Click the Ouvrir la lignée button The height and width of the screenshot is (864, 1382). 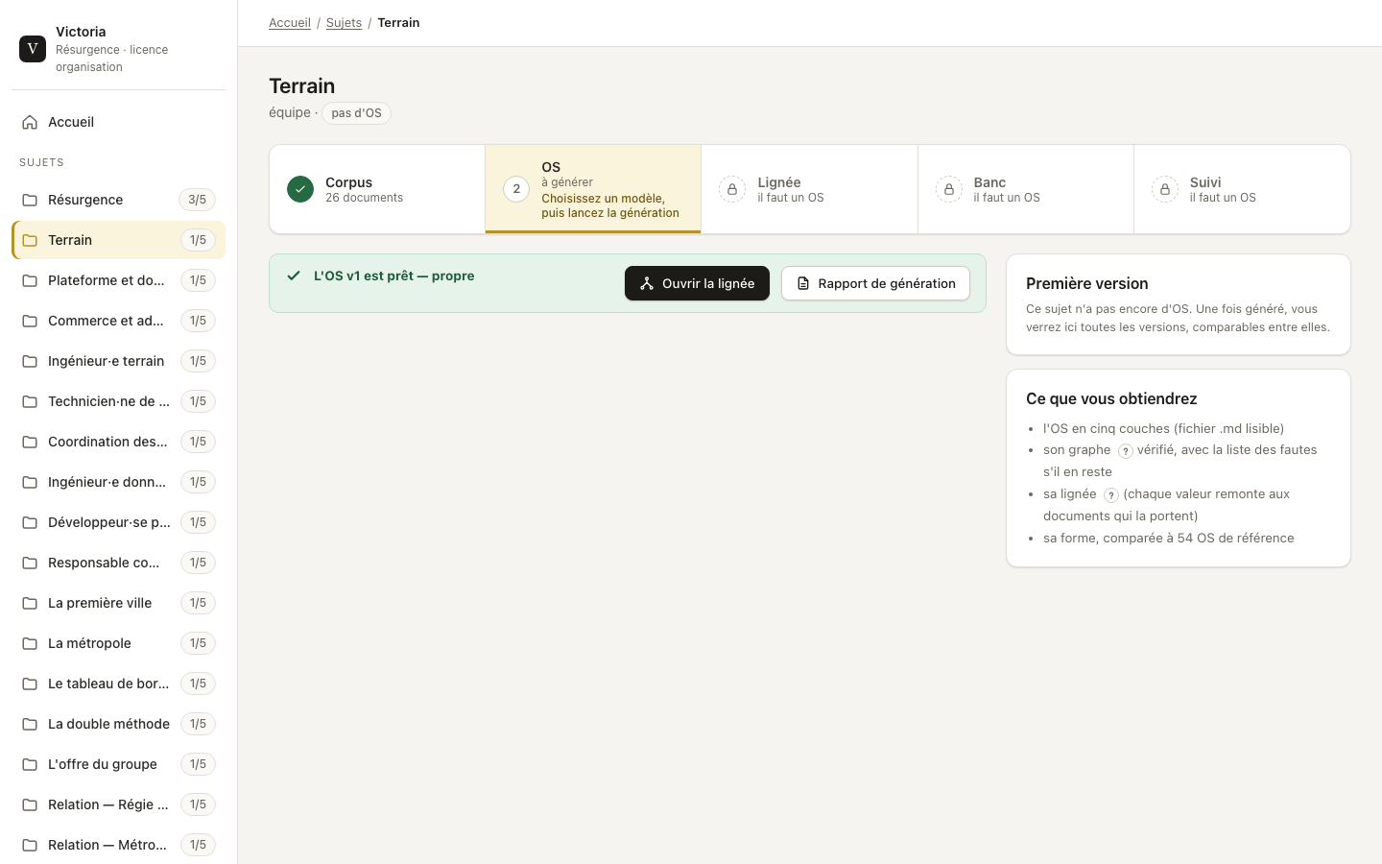tap(697, 283)
